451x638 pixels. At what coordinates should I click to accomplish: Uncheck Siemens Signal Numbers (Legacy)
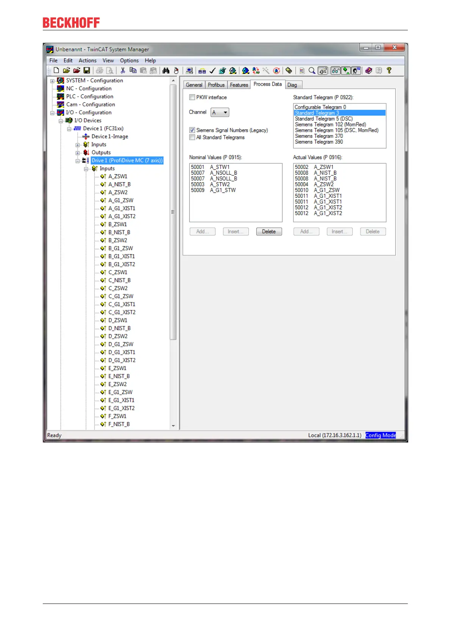coord(192,130)
